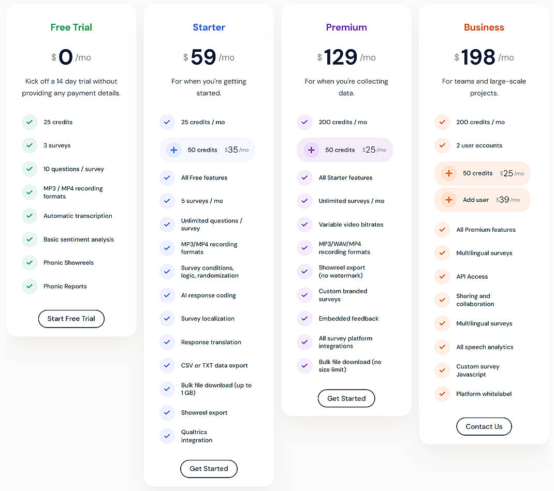Viewport: 554px width, 491px height.
Task: Open the Free Trial plan heading
Action: click(x=71, y=27)
